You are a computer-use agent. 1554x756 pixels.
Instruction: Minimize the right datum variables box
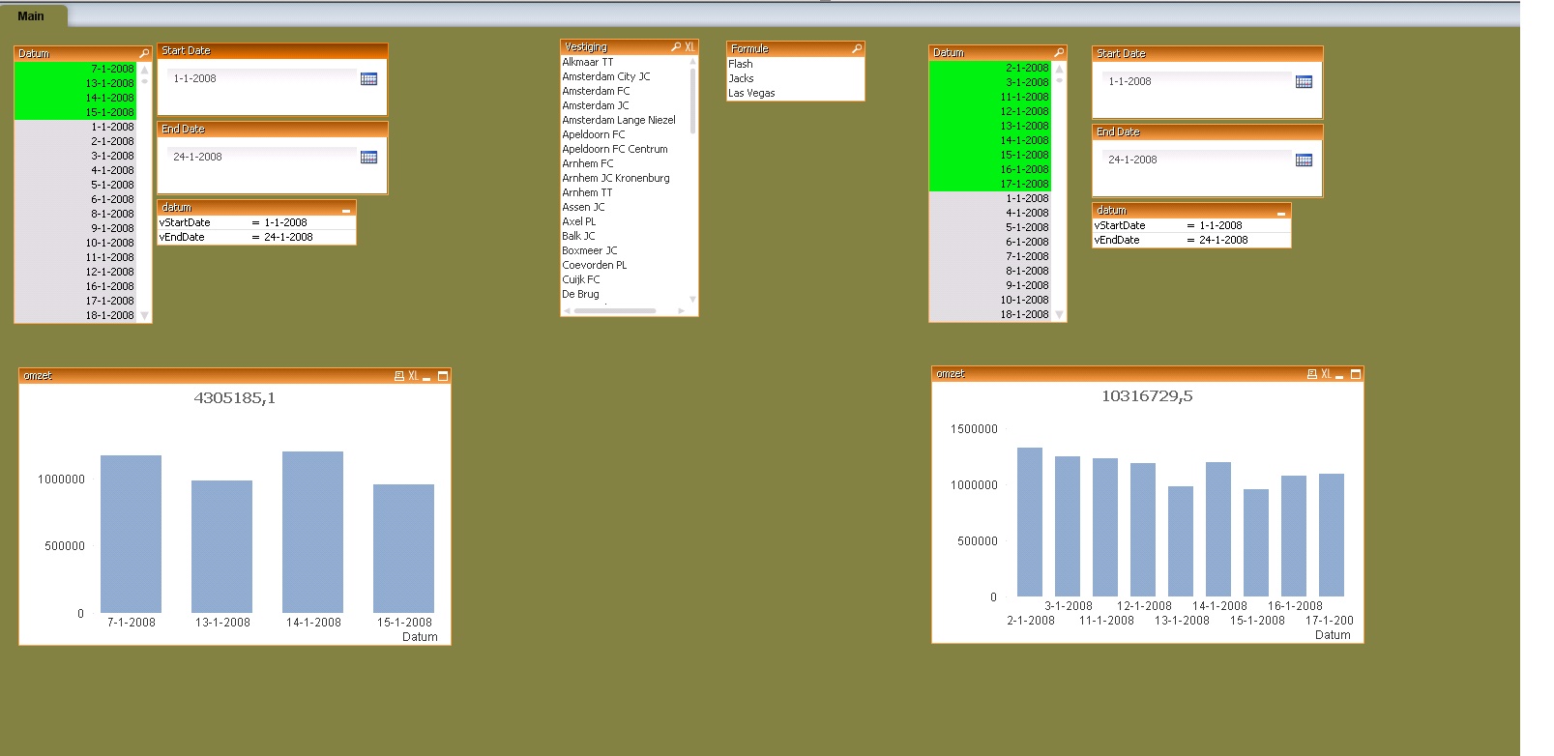point(1281,212)
